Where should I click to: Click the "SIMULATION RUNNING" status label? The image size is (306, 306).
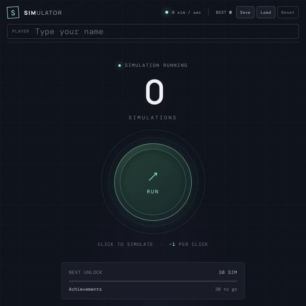156,65
